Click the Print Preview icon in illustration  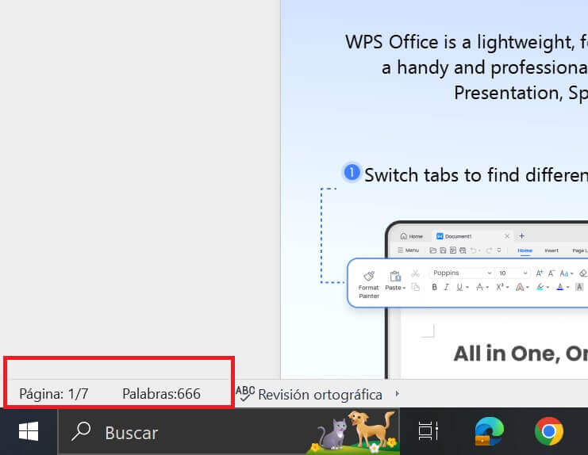click(463, 250)
